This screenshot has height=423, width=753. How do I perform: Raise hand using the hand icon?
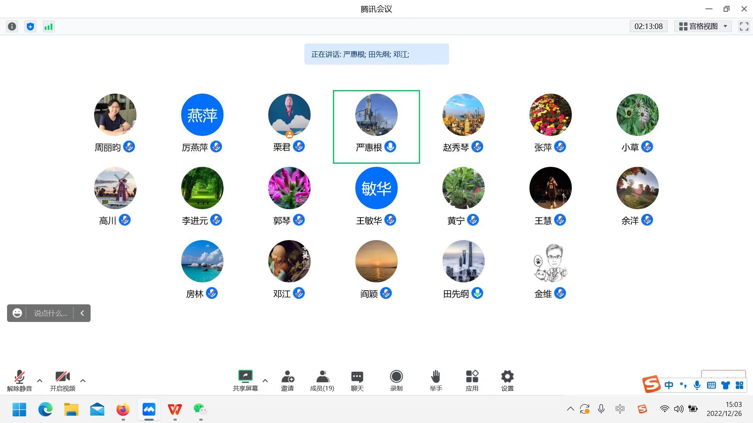436,377
